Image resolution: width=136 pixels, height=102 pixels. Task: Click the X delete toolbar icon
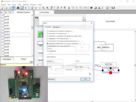click(x=61, y=8)
